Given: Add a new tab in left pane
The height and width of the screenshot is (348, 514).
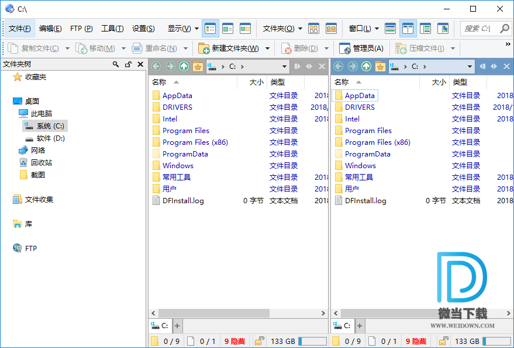Looking at the screenshot, I should point(177,326).
